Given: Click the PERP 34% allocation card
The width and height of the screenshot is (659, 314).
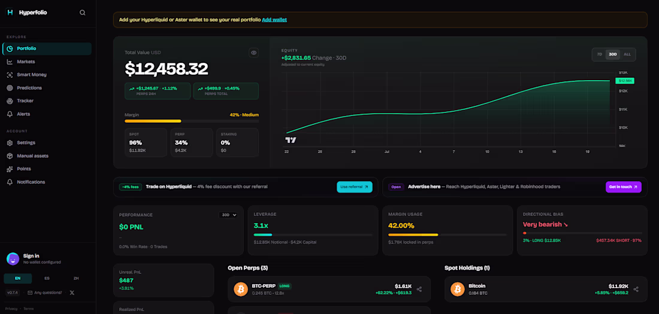Looking at the screenshot, I should 192,143.
